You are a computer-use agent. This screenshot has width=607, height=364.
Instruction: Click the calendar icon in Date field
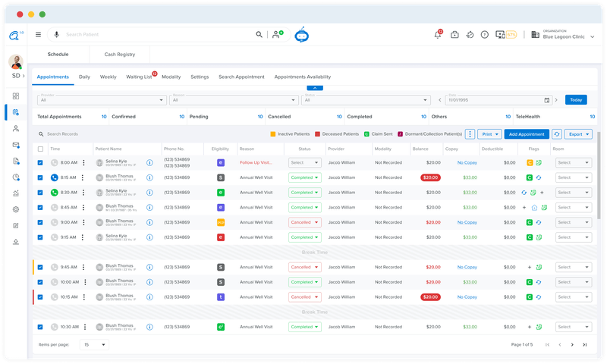click(546, 100)
